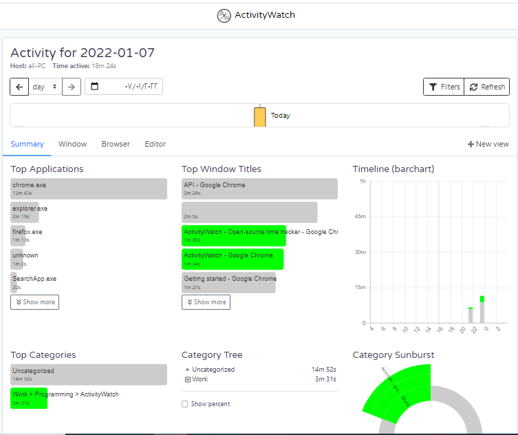The height and width of the screenshot is (435, 518).
Task: Click the tallest timeline bar near hour 23
Action: click(x=482, y=310)
